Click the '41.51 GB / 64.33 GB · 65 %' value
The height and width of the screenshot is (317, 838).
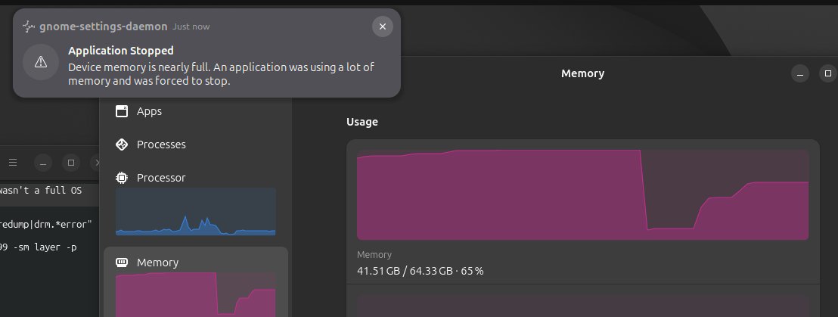pos(420,271)
